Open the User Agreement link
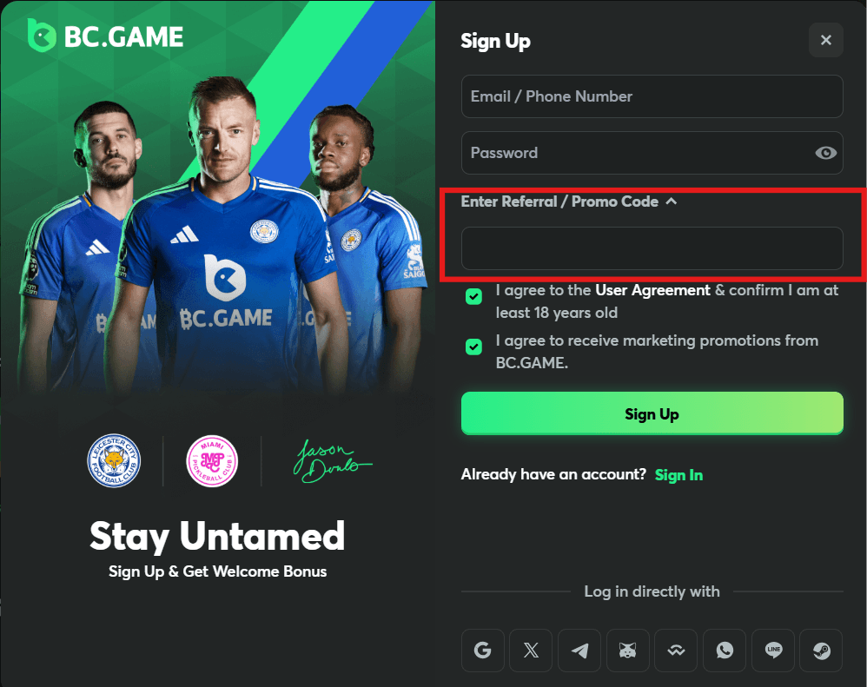The height and width of the screenshot is (687, 867). point(652,290)
